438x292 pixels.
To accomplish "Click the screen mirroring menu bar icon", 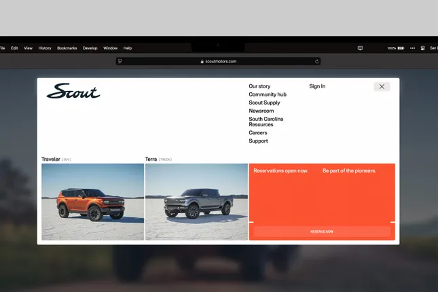I will (x=360, y=48).
